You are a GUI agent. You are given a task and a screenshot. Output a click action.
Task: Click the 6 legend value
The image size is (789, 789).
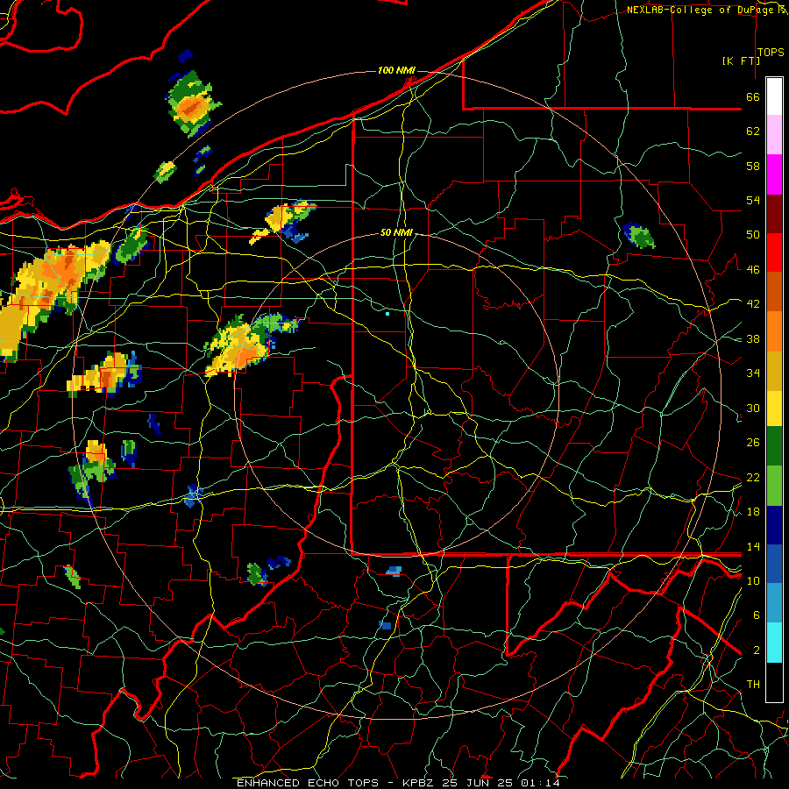756,615
